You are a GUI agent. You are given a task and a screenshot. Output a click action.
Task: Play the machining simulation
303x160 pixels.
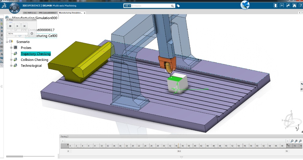(17, 26)
